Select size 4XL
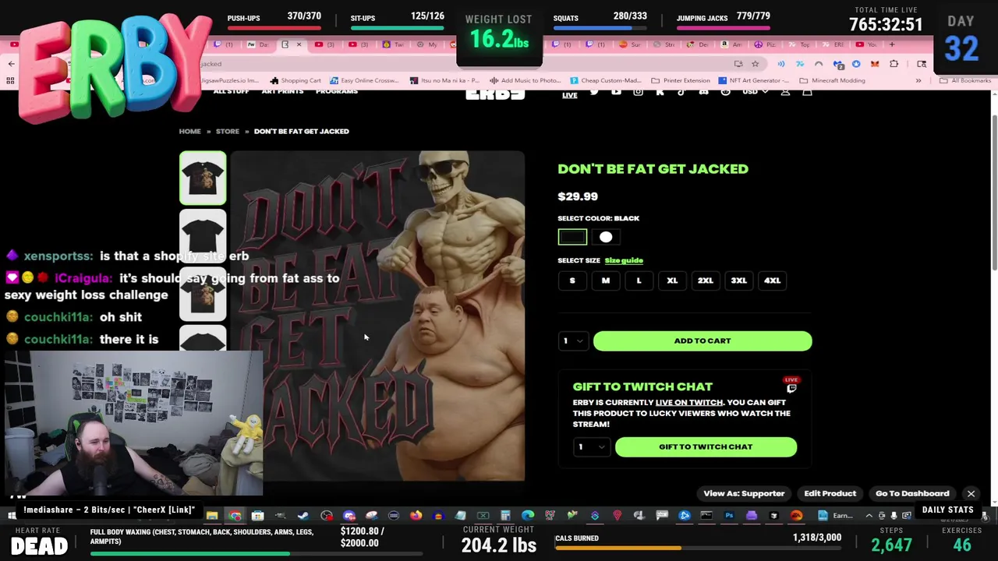Image resolution: width=998 pixels, height=561 pixels. [772, 280]
